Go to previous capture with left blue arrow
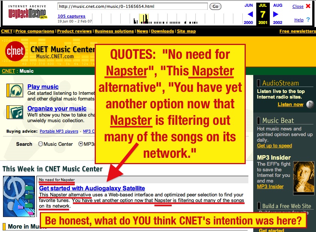This screenshot has width=316, height=232. point(250,14)
